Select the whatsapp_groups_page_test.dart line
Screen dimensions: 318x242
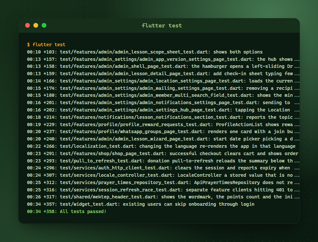(163, 132)
